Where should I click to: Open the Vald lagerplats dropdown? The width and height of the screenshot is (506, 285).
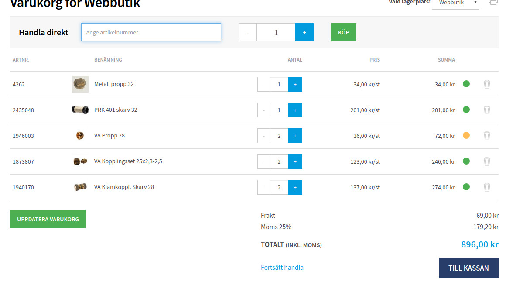pos(455,3)
